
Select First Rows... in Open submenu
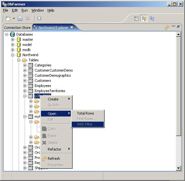(x=88, y=119)
